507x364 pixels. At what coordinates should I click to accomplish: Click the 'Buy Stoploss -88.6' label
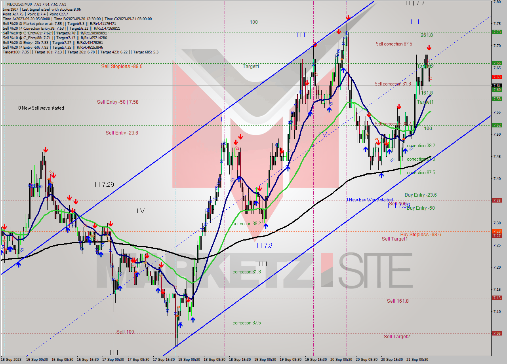tap(421, 235)
